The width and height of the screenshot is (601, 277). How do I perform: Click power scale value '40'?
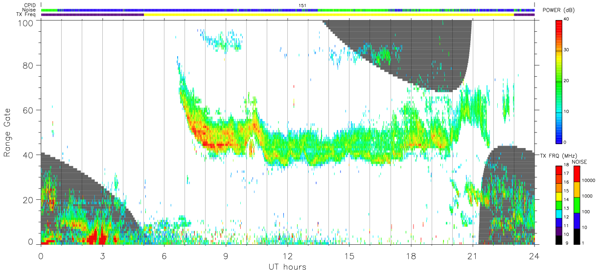(x=567, y=19)
